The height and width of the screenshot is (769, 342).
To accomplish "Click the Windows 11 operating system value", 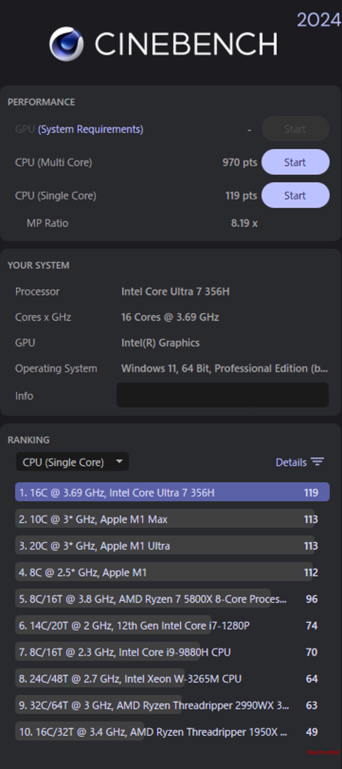I will (x=224, y=368).
